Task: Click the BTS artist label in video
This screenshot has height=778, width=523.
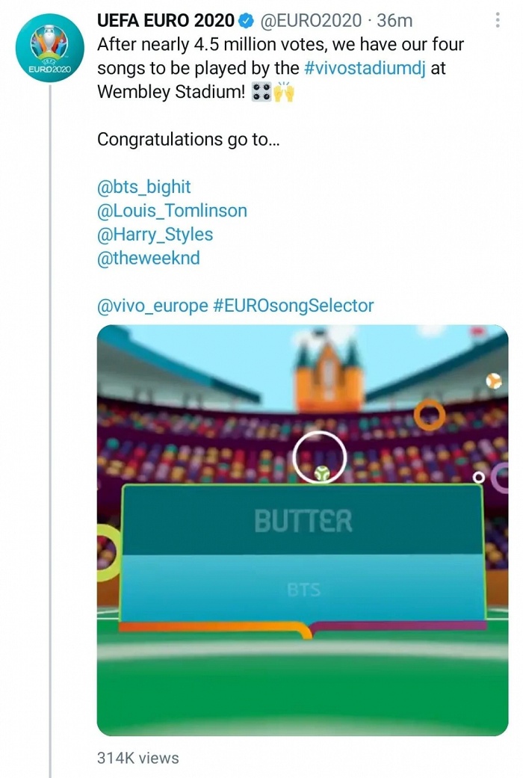Action: coord(303,590)
